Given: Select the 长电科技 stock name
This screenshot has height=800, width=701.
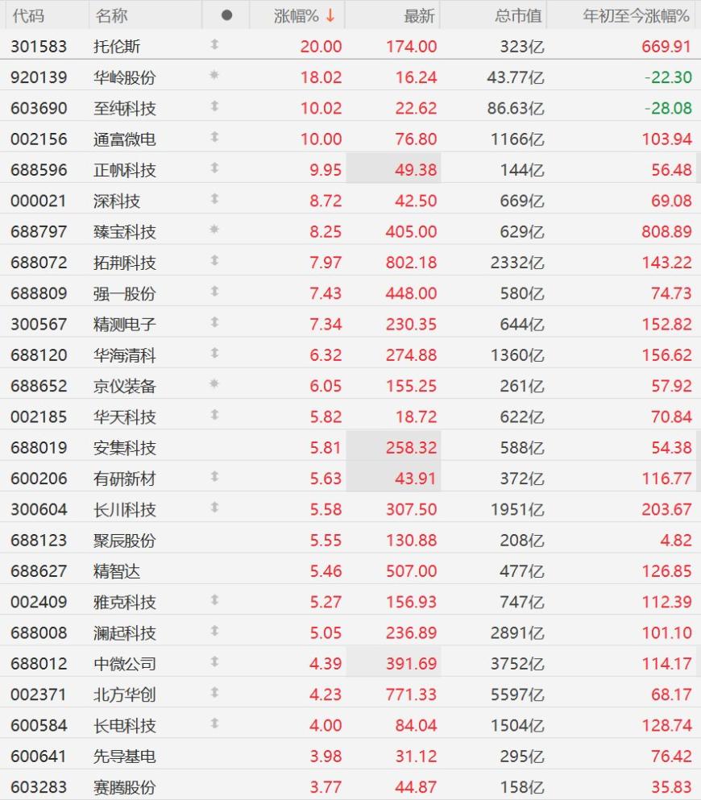Looking at the screenshot, I should click(124, 726).
